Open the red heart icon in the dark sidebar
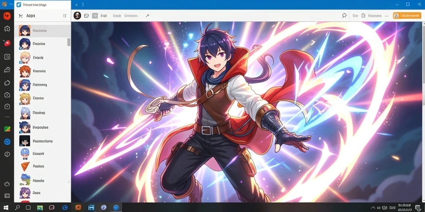425x212 pixels. [7, 16]
